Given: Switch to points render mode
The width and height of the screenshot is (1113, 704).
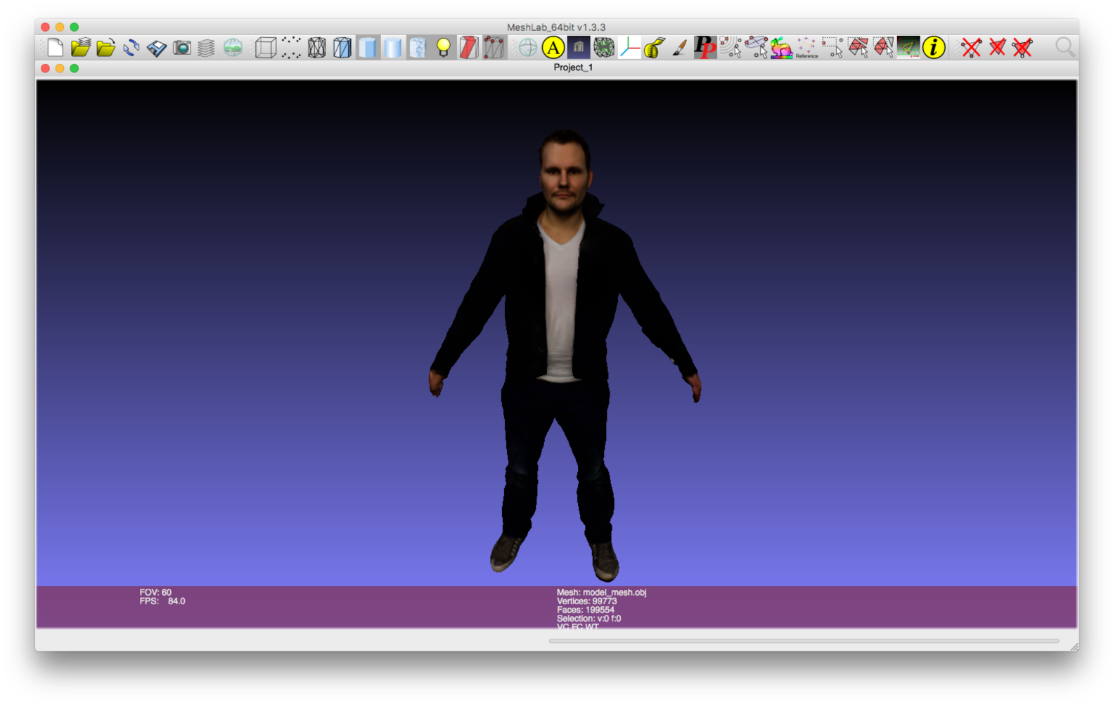Looking at the screenshot, I should click(291, 48).
